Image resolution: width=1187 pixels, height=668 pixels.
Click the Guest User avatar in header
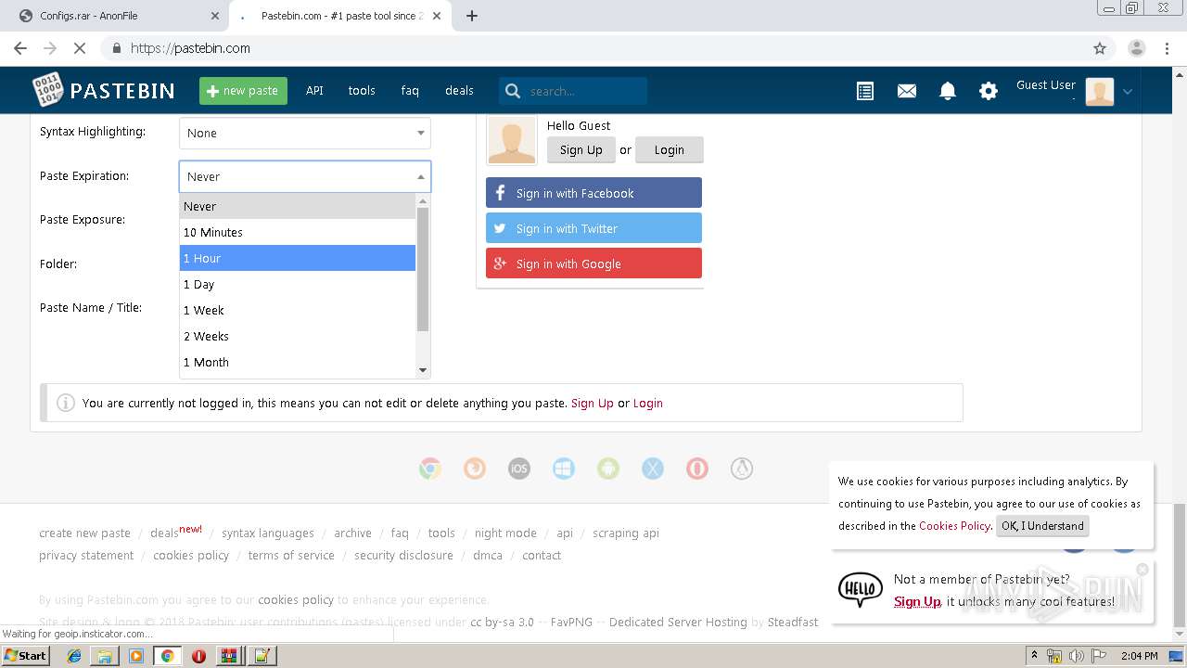coord(1099,91)
